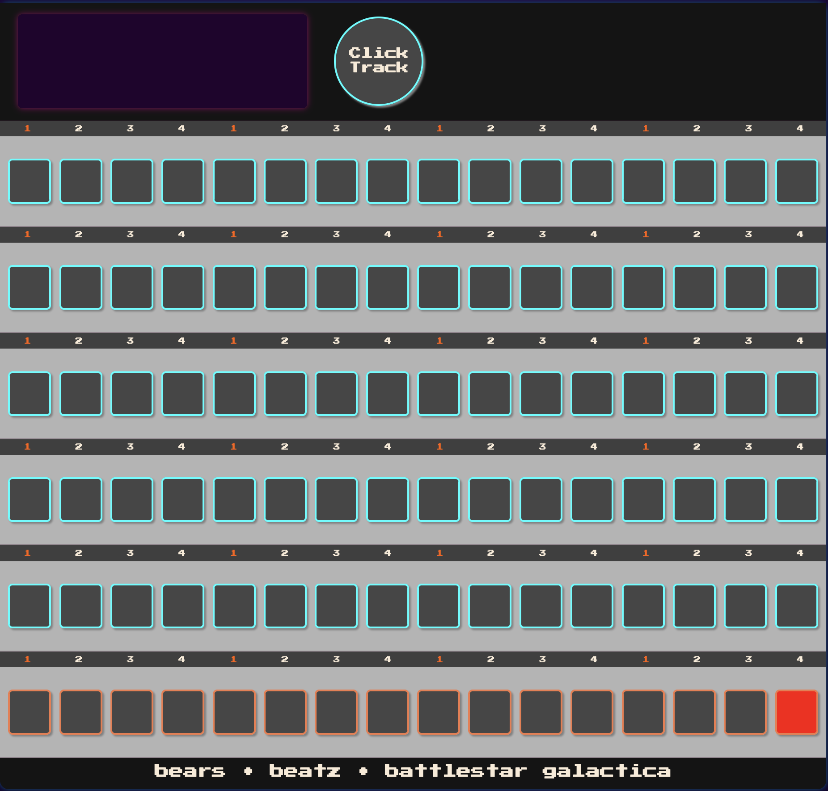828x791 pixels.
Task: Click the orange beat 1 label above the top row
Action: coord(27,128)
